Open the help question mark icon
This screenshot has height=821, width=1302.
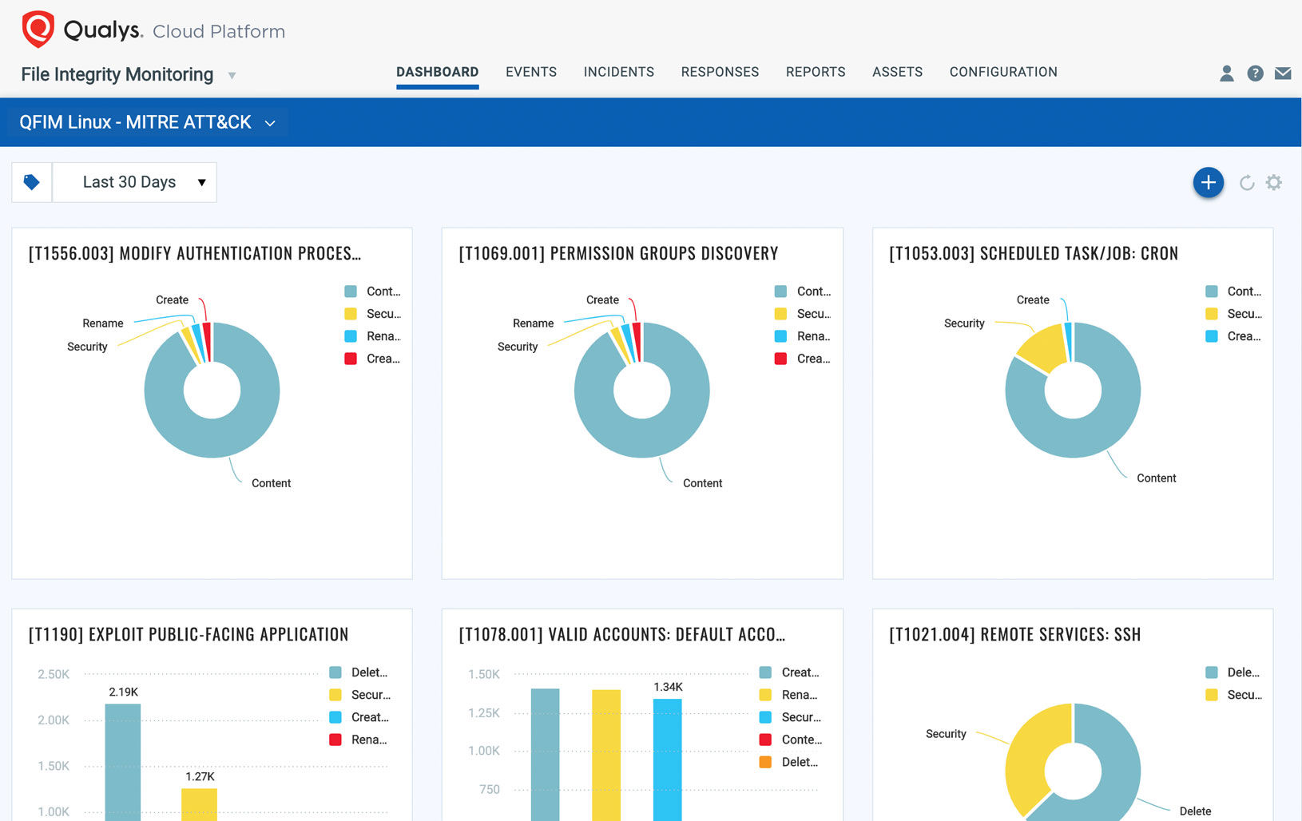click(x=1255, y=73)
